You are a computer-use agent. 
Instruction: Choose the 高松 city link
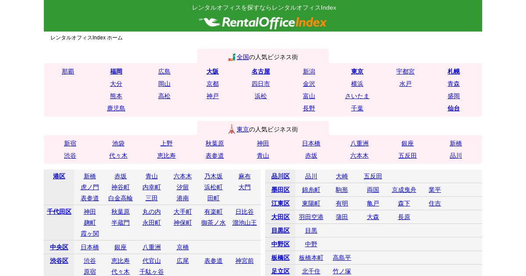pyautogui.click(x=164, y=96)
